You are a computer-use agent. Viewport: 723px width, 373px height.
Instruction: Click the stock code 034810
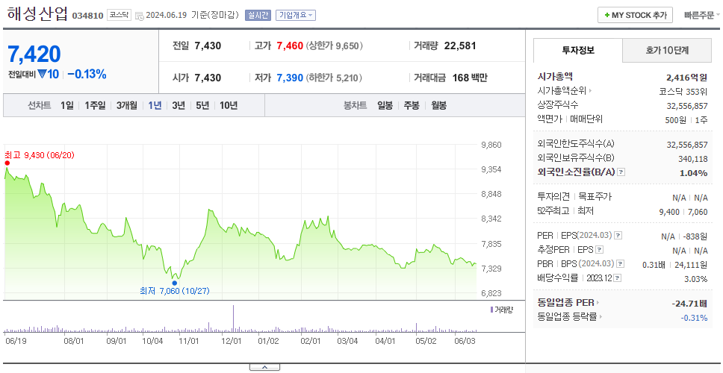pyautogui.click(x=87, y=16)
